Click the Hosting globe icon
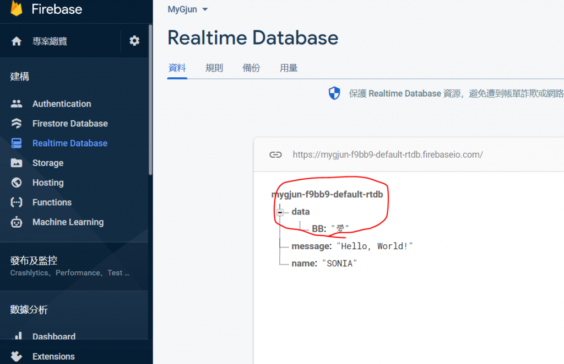Image resolution: width=564 pixels, height=364 pixels. click(17, 183)
